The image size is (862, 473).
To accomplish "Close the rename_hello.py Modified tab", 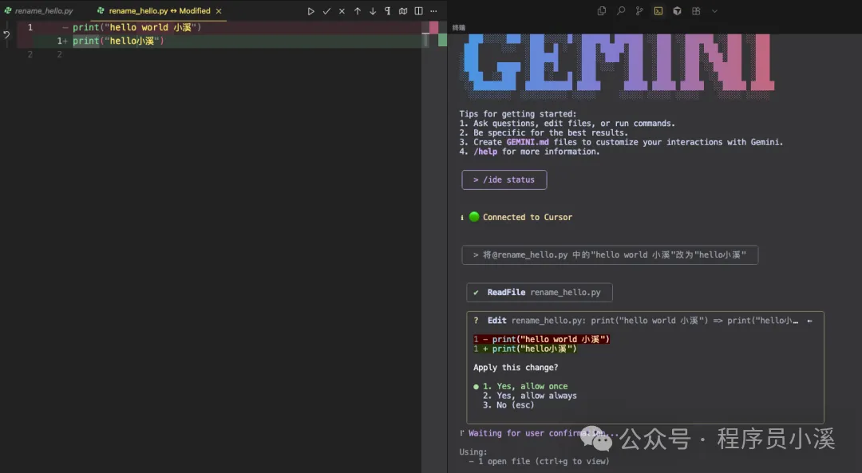I will 219,11.
